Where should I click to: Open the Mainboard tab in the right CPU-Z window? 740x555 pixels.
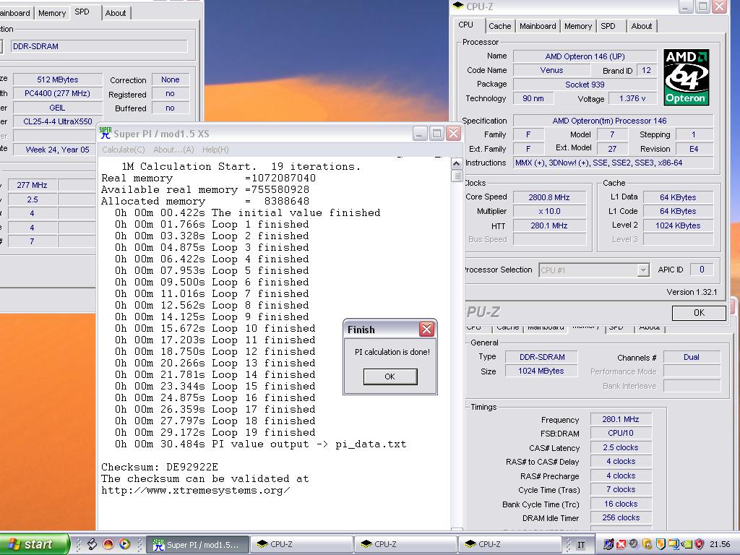click(x=538, y=26)
